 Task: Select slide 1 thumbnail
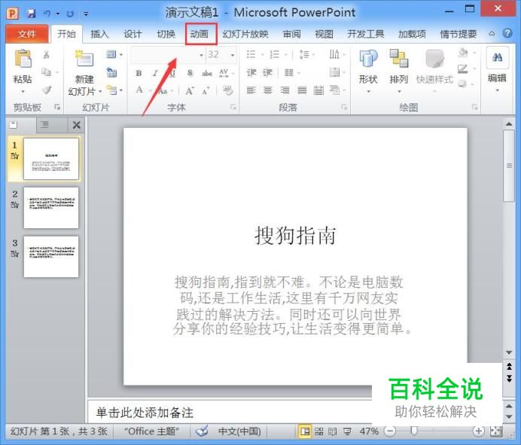(51, 159)
